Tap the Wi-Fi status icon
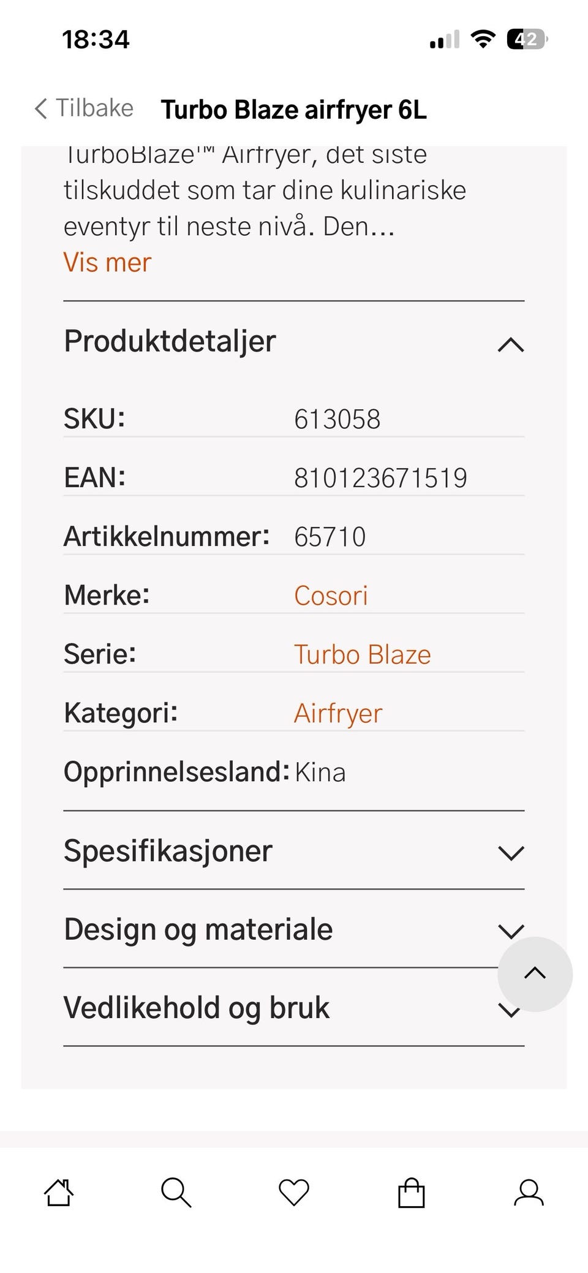The width and height of the screenshot is (588, 1273). tap(483, 40)
